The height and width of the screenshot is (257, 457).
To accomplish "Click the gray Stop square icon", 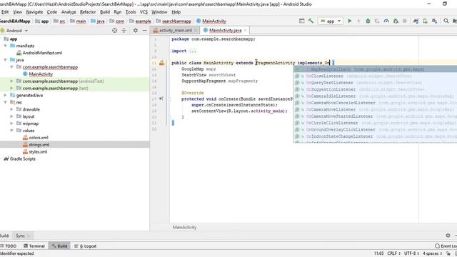I will point(405,21).
